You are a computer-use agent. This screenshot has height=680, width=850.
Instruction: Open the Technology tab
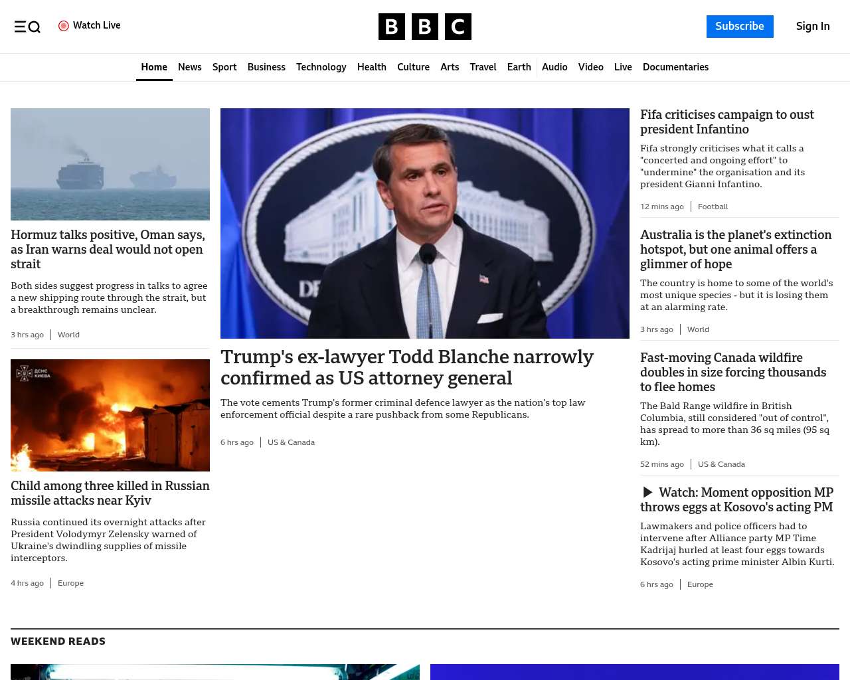click(x=321, y=67)
